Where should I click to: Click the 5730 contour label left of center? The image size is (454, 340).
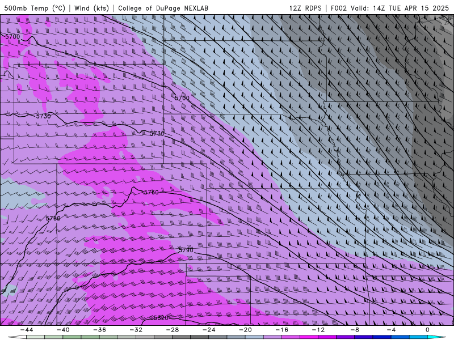(x=157, y=133)
